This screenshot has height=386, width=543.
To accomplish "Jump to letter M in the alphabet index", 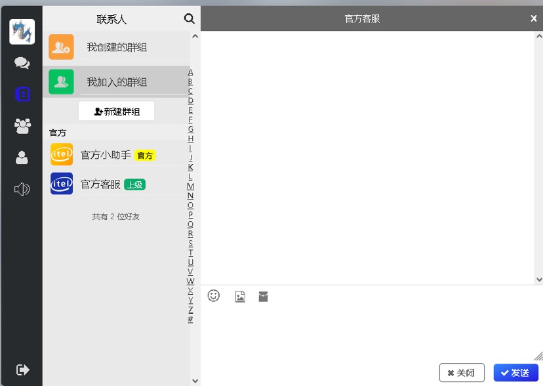I will coord(191,186).
